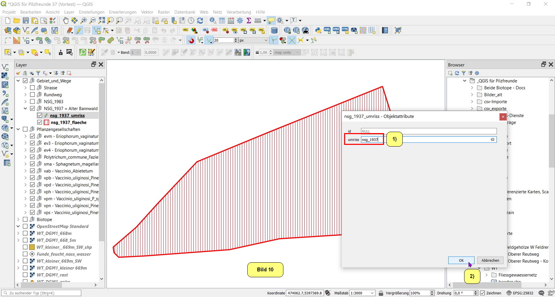Open the Statistical Summary sigma icon
The height and width of the screenshot is (297, 555).
coord(249,21)
